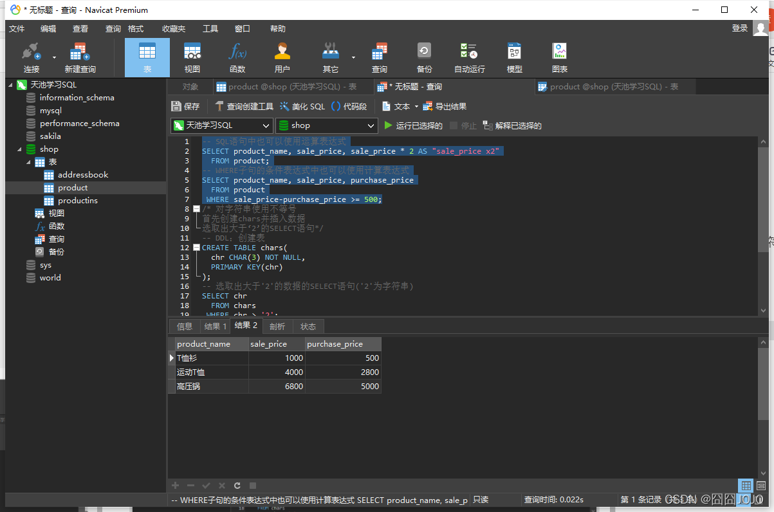
Task: Open the 工具 (Tools) menu
Action: coord(210,29)
